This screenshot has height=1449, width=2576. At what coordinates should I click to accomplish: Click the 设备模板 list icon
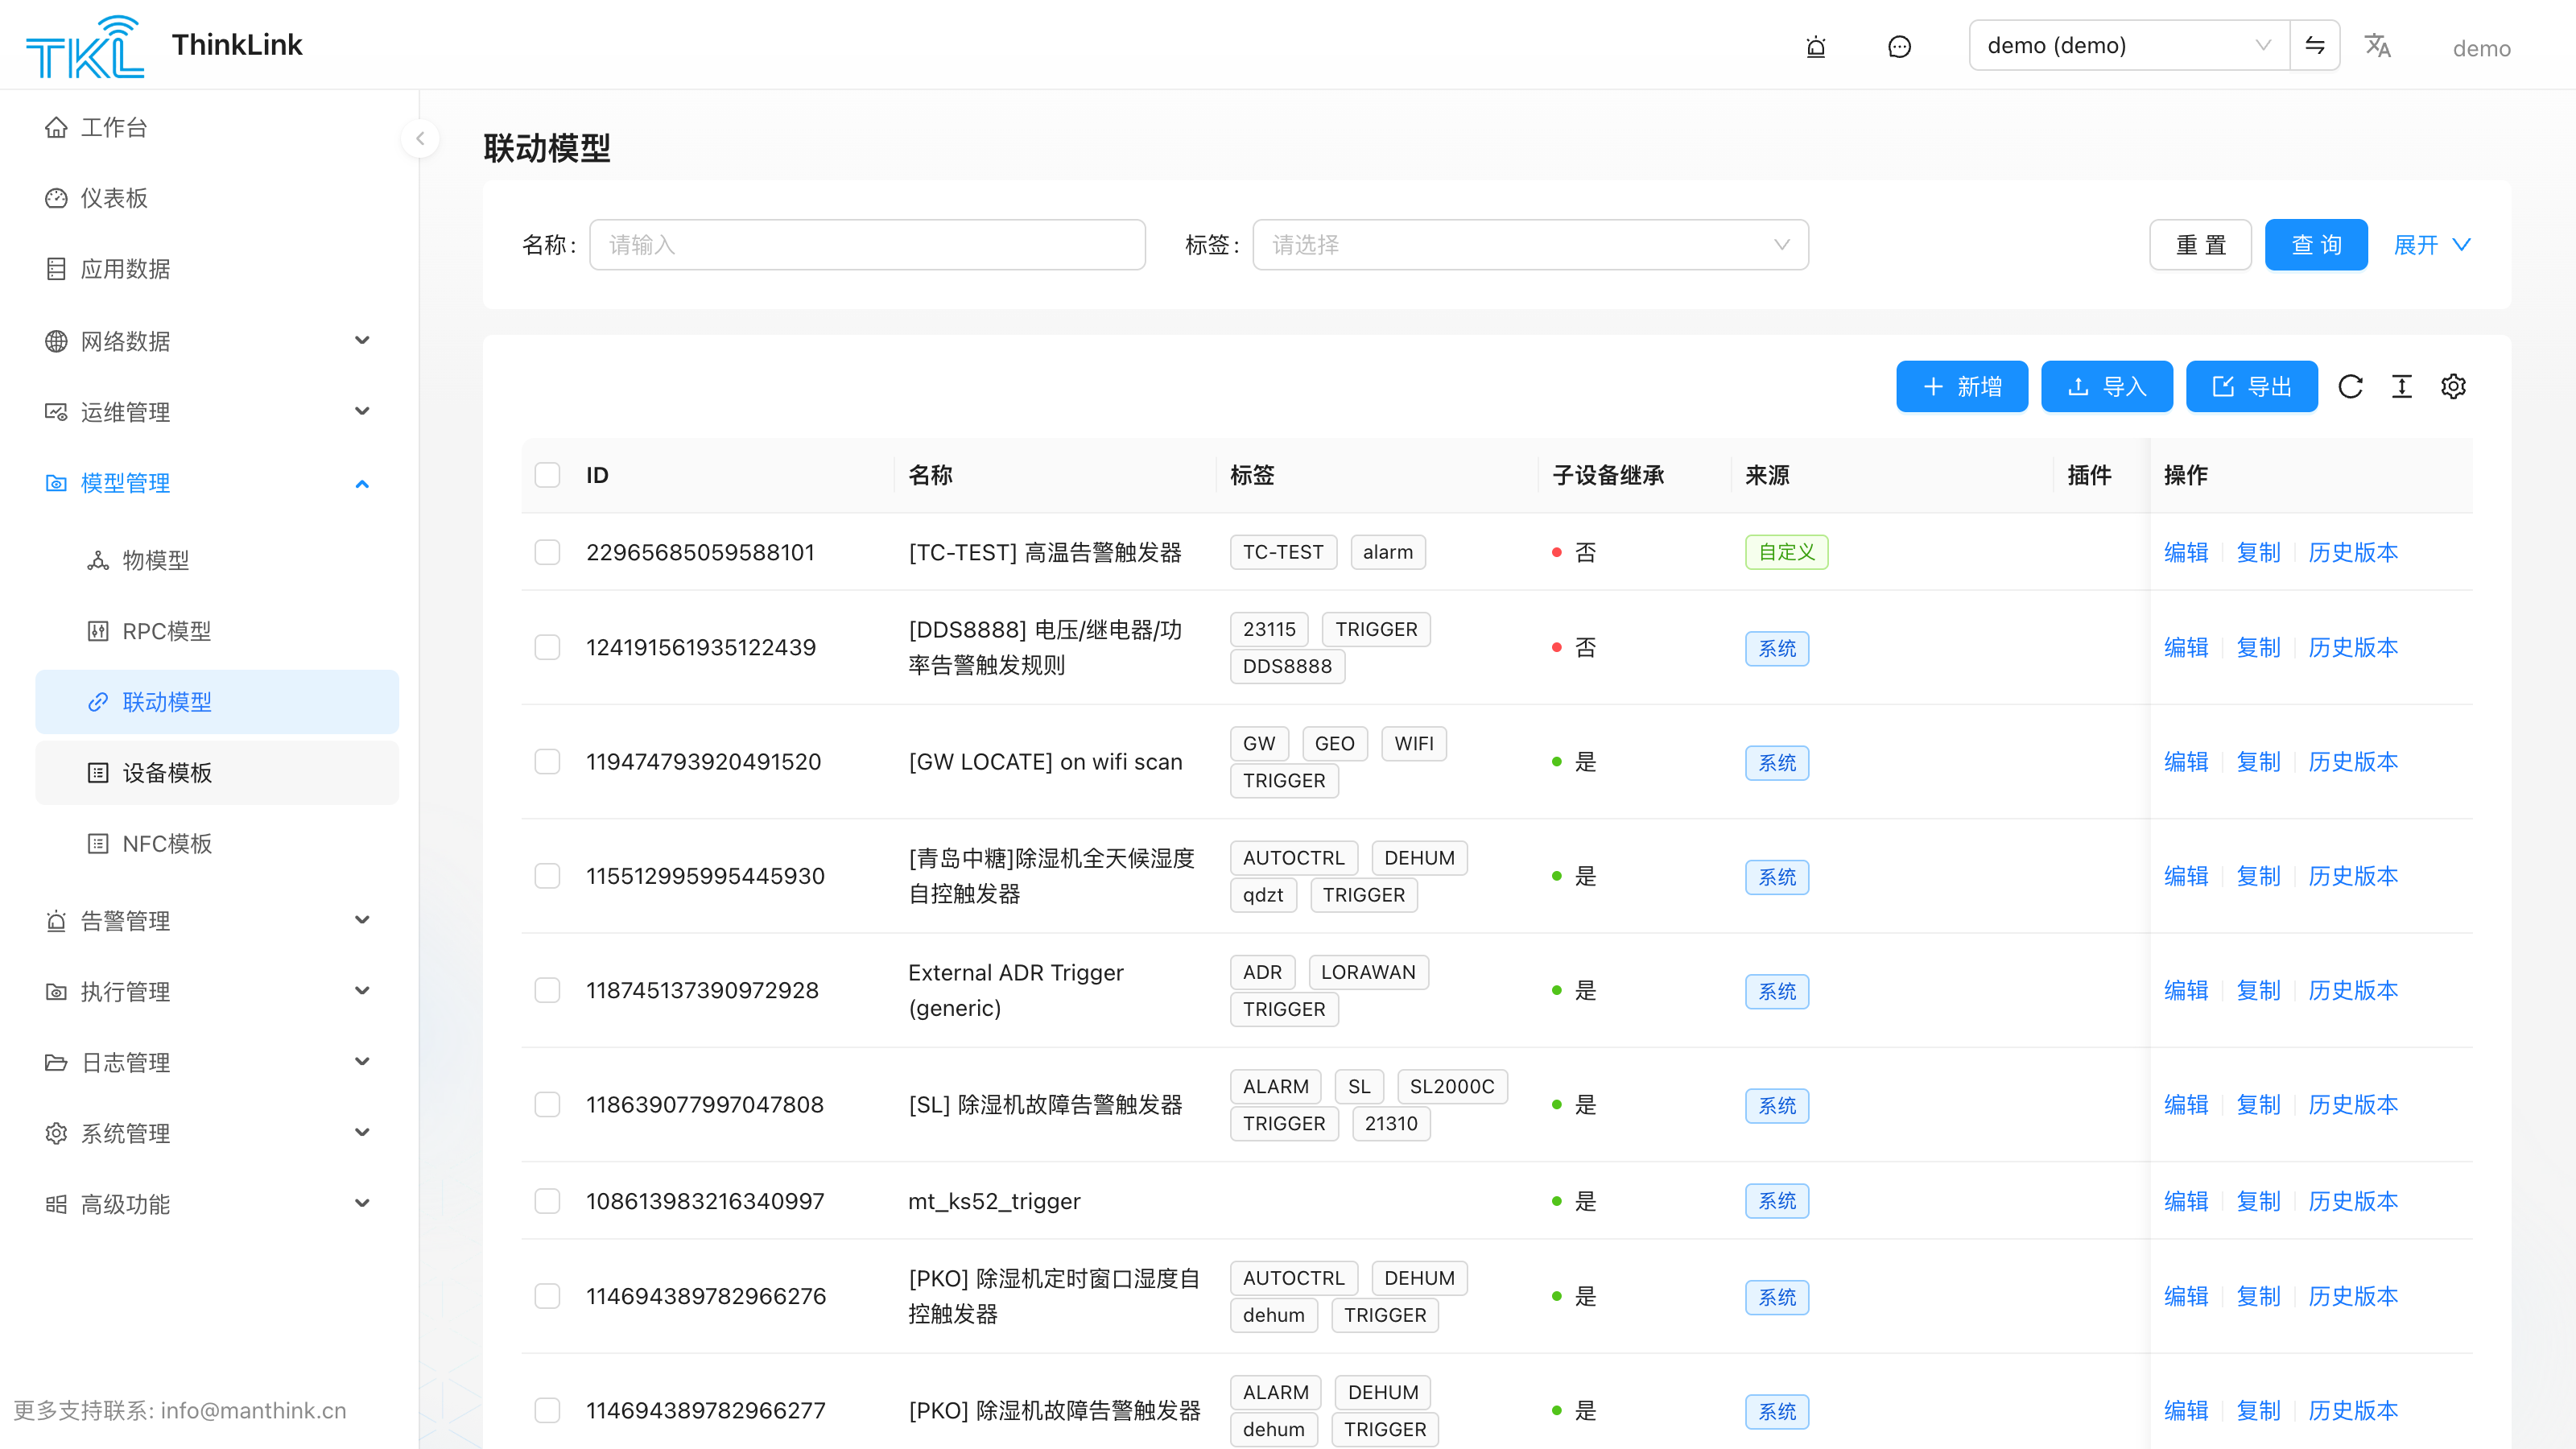tap(98, 772)
